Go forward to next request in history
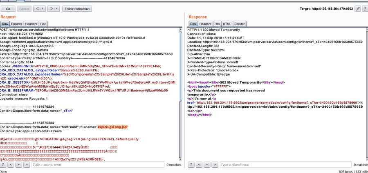368x173 pixels. click(x=50, y=9)
